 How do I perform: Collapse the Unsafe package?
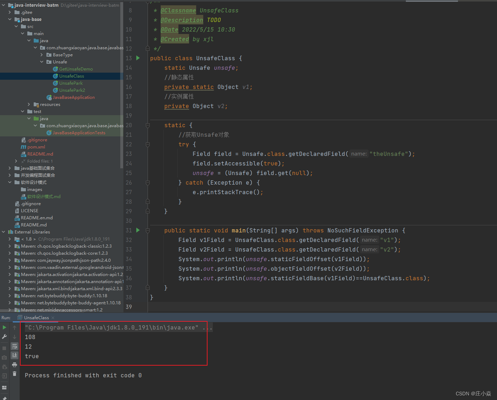(x=42, y=62)
